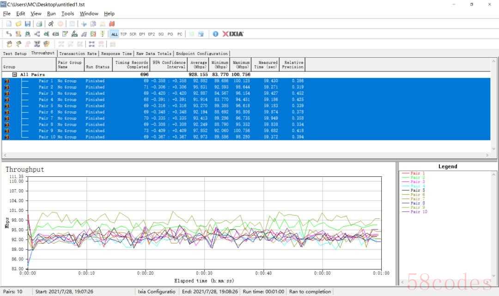Click the Average (Mbps) column header
499x296 pixels.
coord(198,65)
